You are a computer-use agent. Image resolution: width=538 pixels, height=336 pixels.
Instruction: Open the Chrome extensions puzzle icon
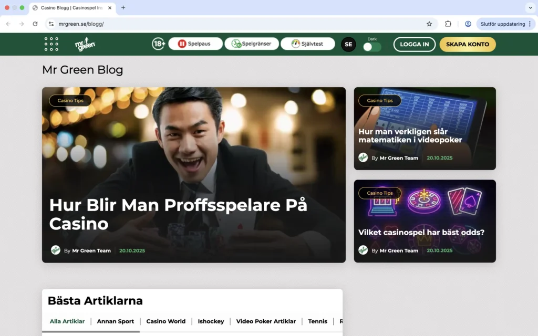pyautogui.click(x=448, y=24)
